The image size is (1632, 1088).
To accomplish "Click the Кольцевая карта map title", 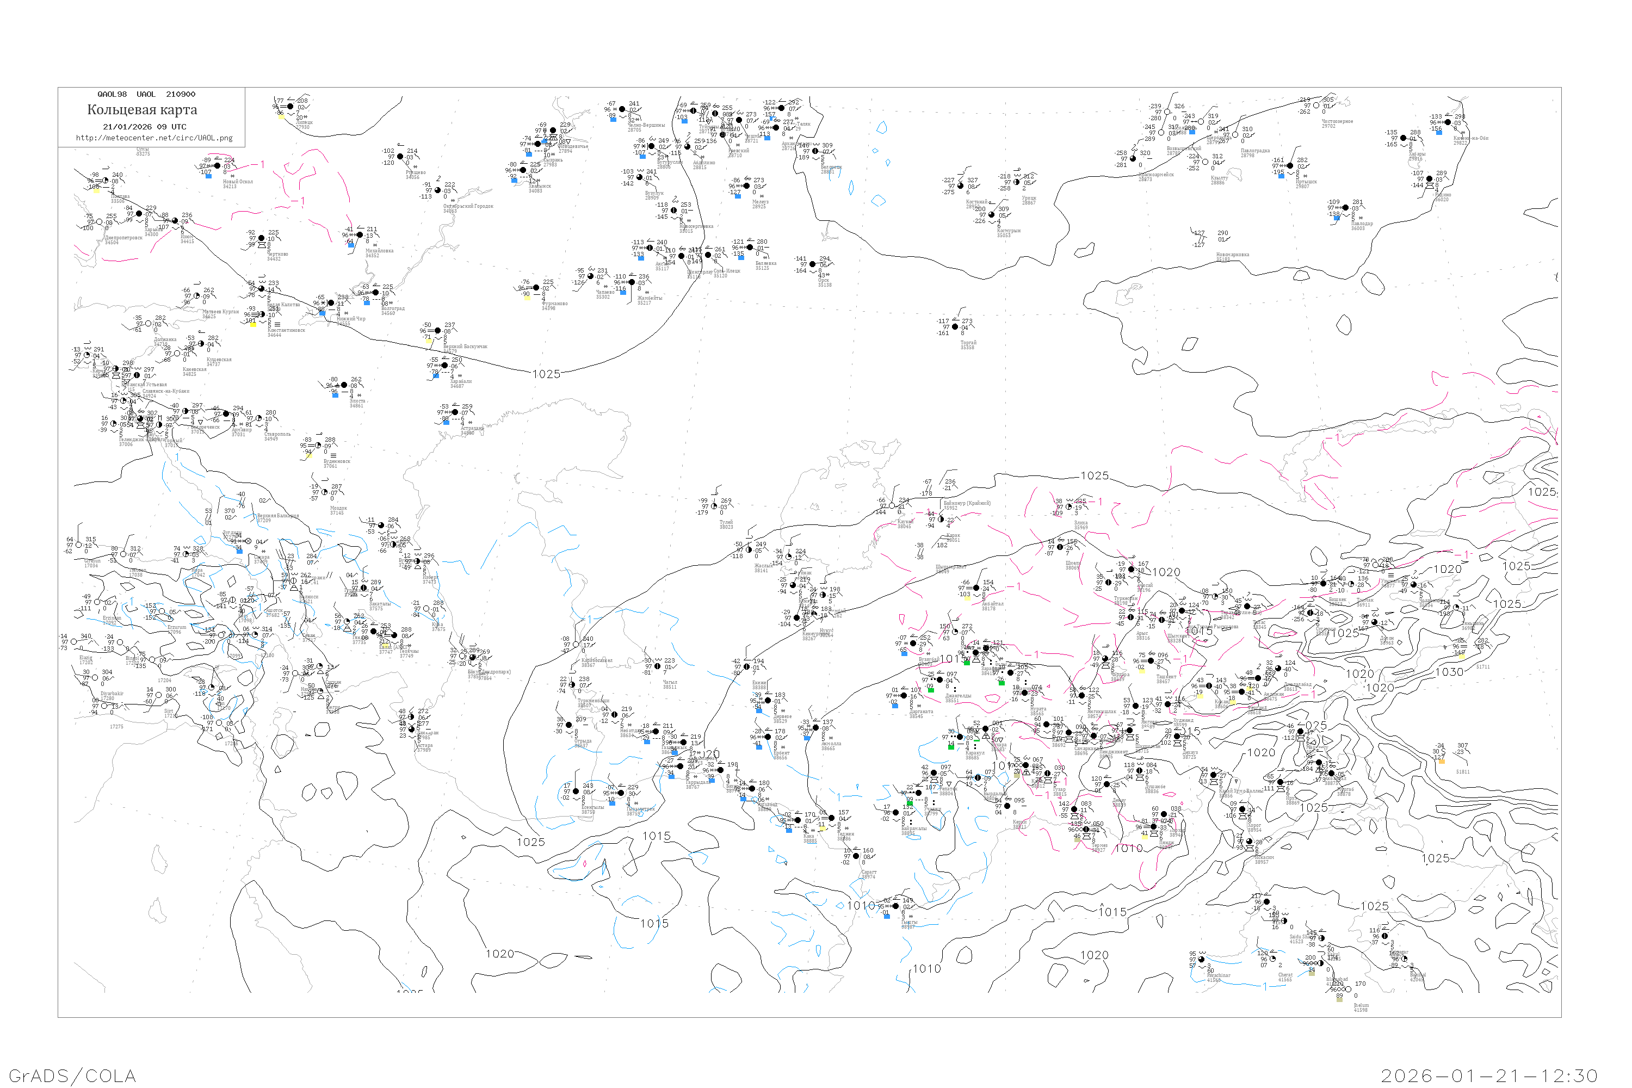I will (142, 110).
